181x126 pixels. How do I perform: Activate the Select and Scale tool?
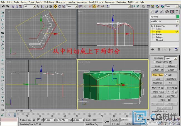tap(63, 6)
